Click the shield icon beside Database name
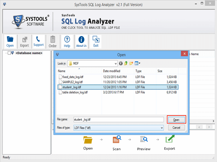217x162 pixels. (x=13, y=53)
